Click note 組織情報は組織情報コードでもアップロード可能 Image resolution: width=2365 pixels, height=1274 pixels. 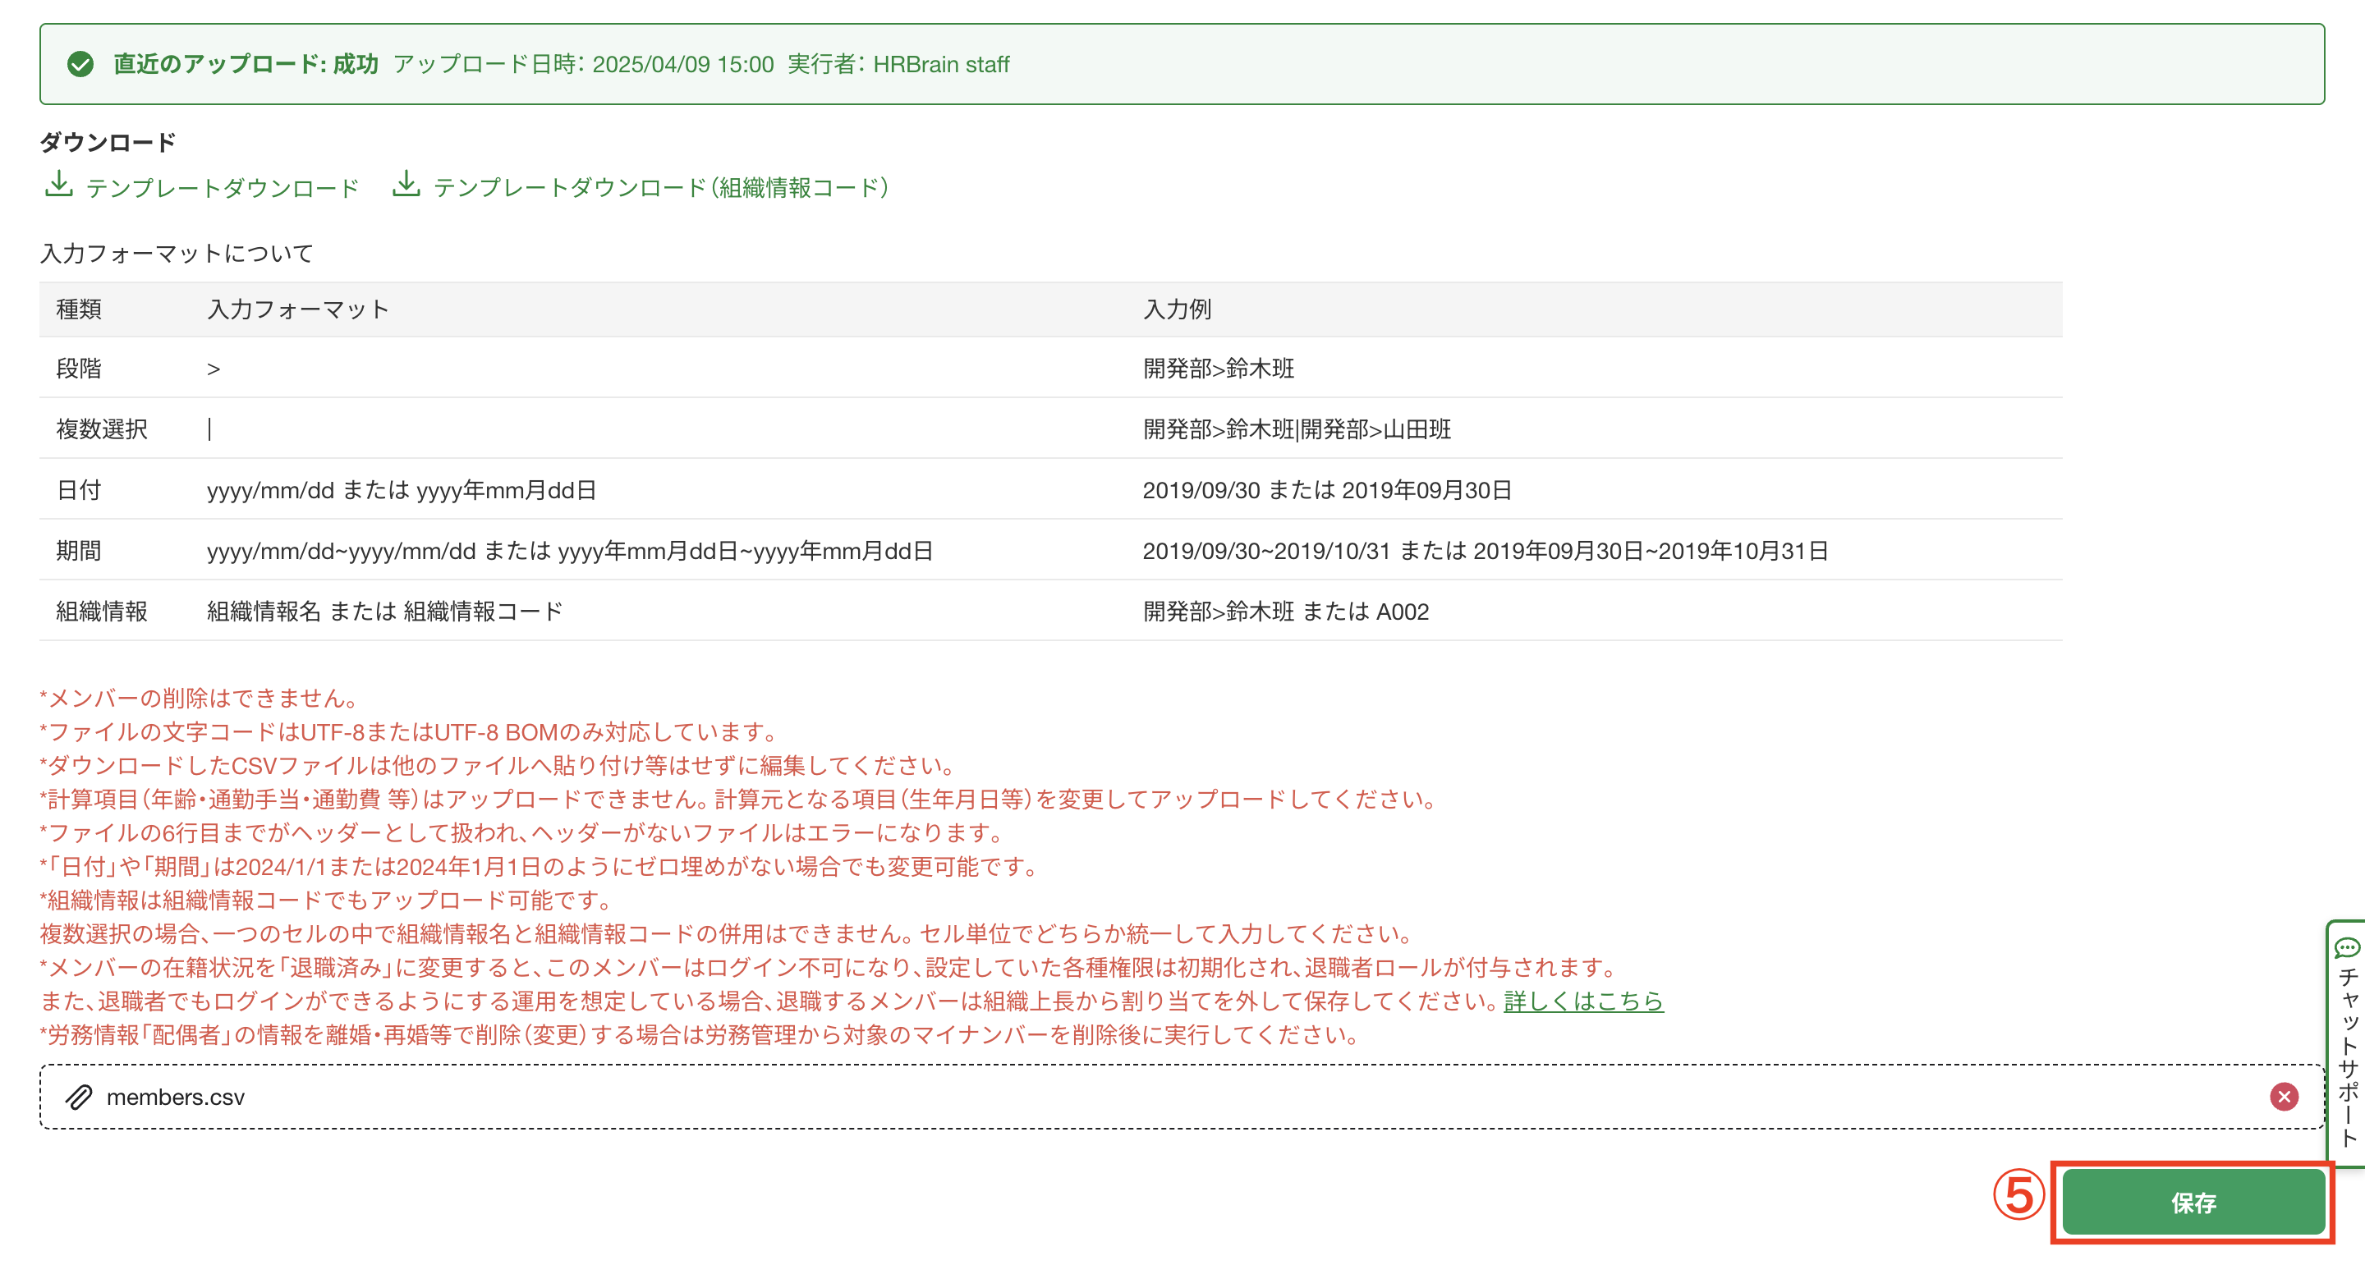(326, 901)
